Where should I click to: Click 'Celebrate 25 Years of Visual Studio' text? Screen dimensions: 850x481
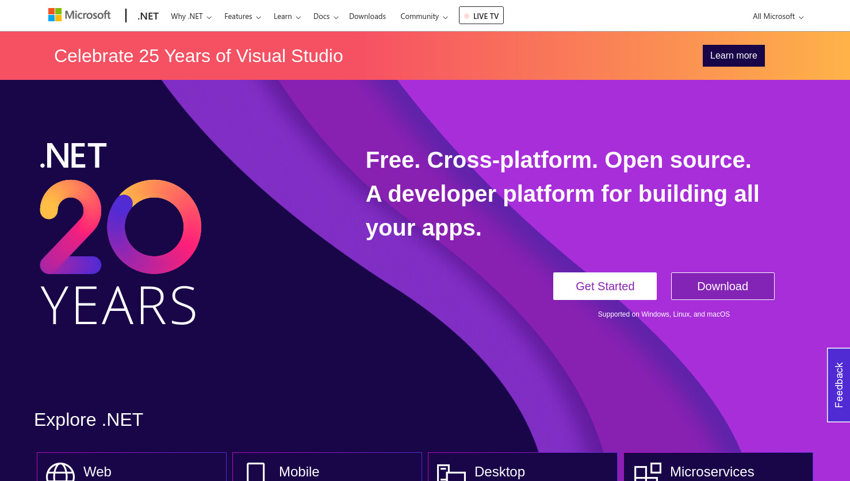point(198,56)
